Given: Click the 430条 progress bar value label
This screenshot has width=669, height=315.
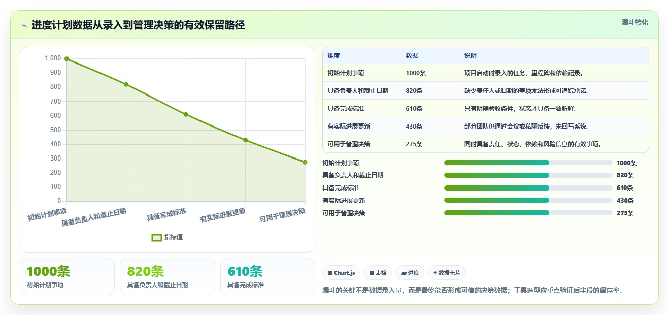Looking at the screenshot, I should (625, 201).
